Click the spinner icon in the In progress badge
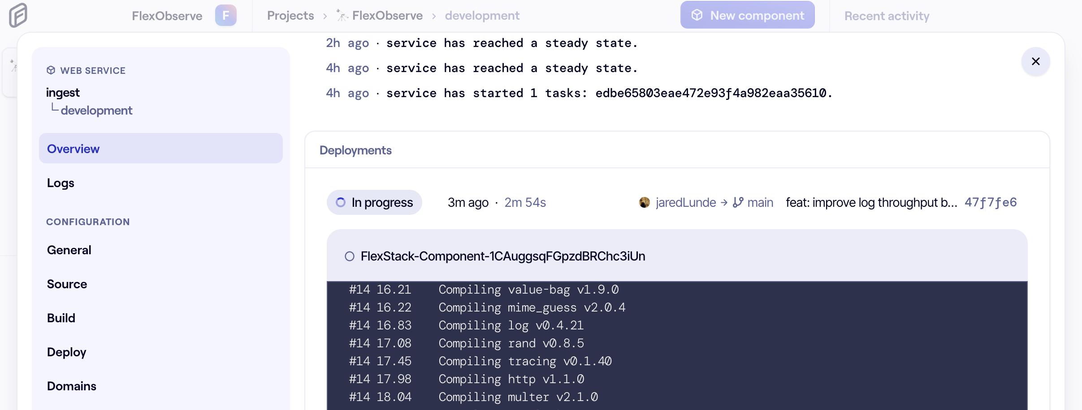This screenshot has height=410, width=1082. (341, 202)
